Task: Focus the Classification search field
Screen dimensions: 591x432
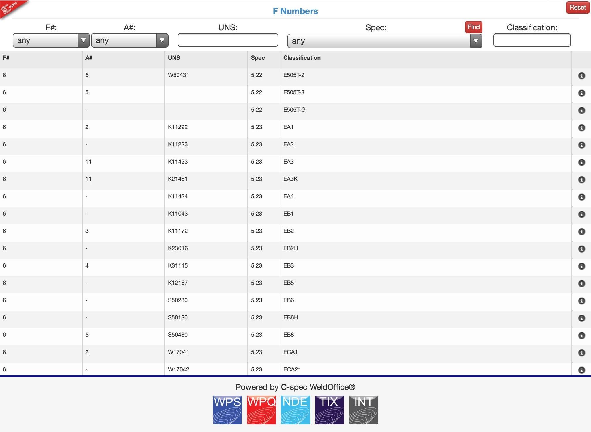Action: [532, 40]
